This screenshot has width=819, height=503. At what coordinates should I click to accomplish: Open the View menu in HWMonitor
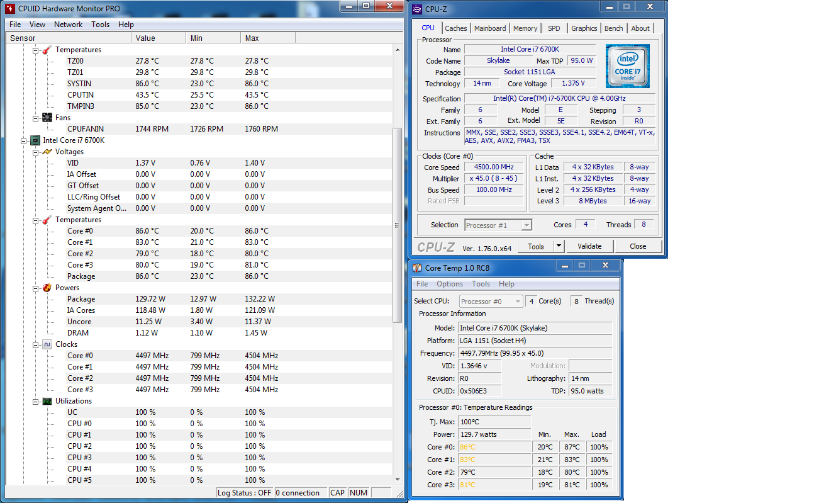click(37, 25)
